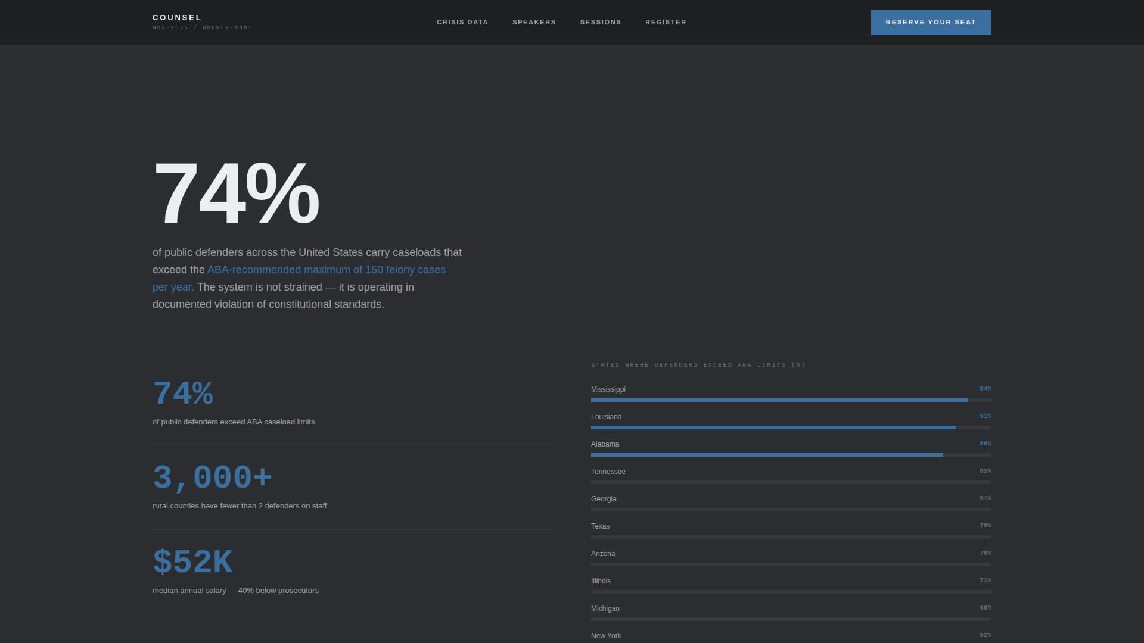
Task: Select the Michigan state label
Action: (x=605, y=608)
